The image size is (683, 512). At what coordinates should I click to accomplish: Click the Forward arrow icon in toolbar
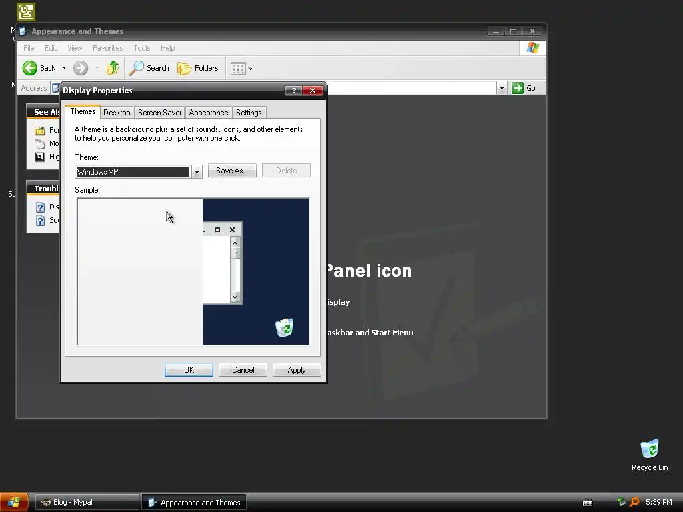(x=81, y=68)
